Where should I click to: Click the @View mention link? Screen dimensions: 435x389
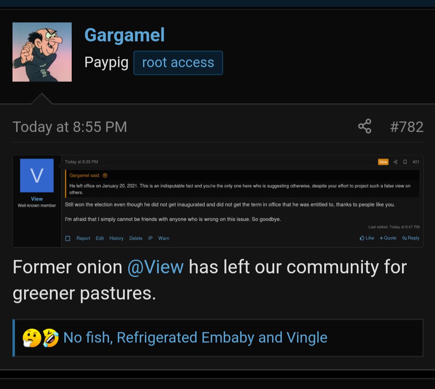[x=155, y=267]
